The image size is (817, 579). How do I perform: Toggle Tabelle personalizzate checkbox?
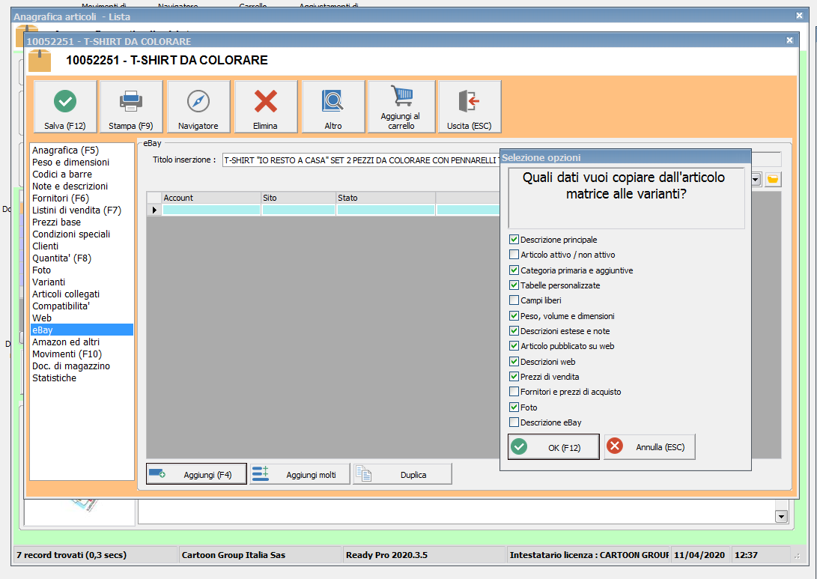tap(514, 285)
